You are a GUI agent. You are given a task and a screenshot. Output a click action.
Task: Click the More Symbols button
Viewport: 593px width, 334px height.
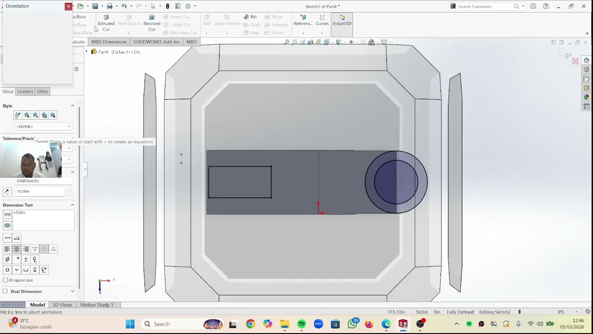(44, 270)
